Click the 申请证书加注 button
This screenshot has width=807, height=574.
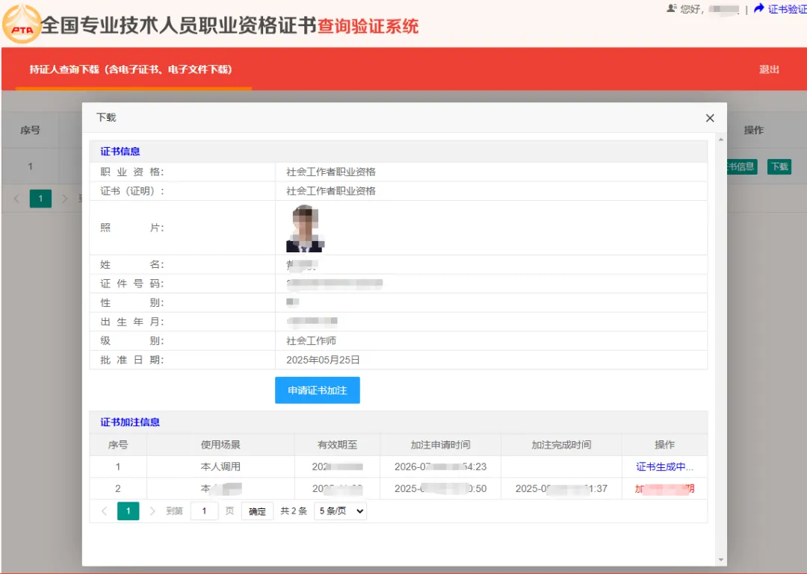tap(317, 390)
